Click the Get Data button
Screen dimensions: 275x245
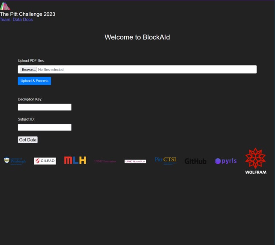[x=28, y=140]
